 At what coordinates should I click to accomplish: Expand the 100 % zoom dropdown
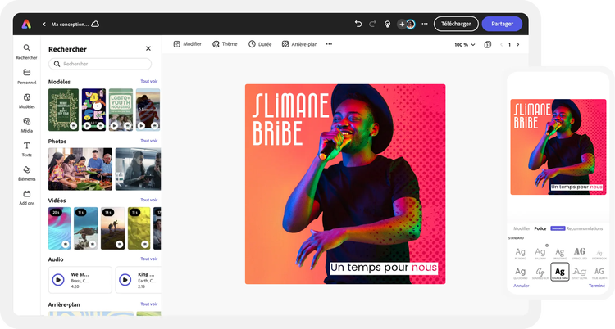(465, 45)
